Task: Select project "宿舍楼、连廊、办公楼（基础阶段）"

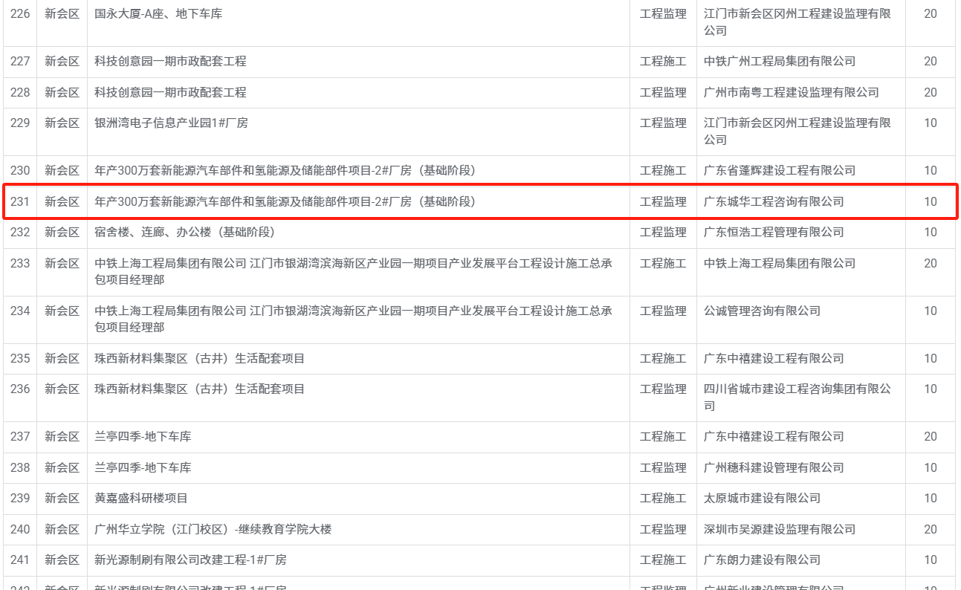Action: (x=184, y=232)
